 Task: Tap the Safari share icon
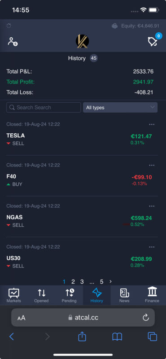point(82,336)
